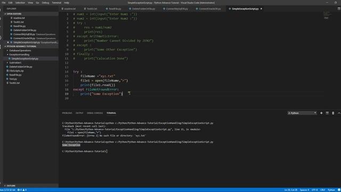Switch to the ReadFile.py editor tab

113,9
